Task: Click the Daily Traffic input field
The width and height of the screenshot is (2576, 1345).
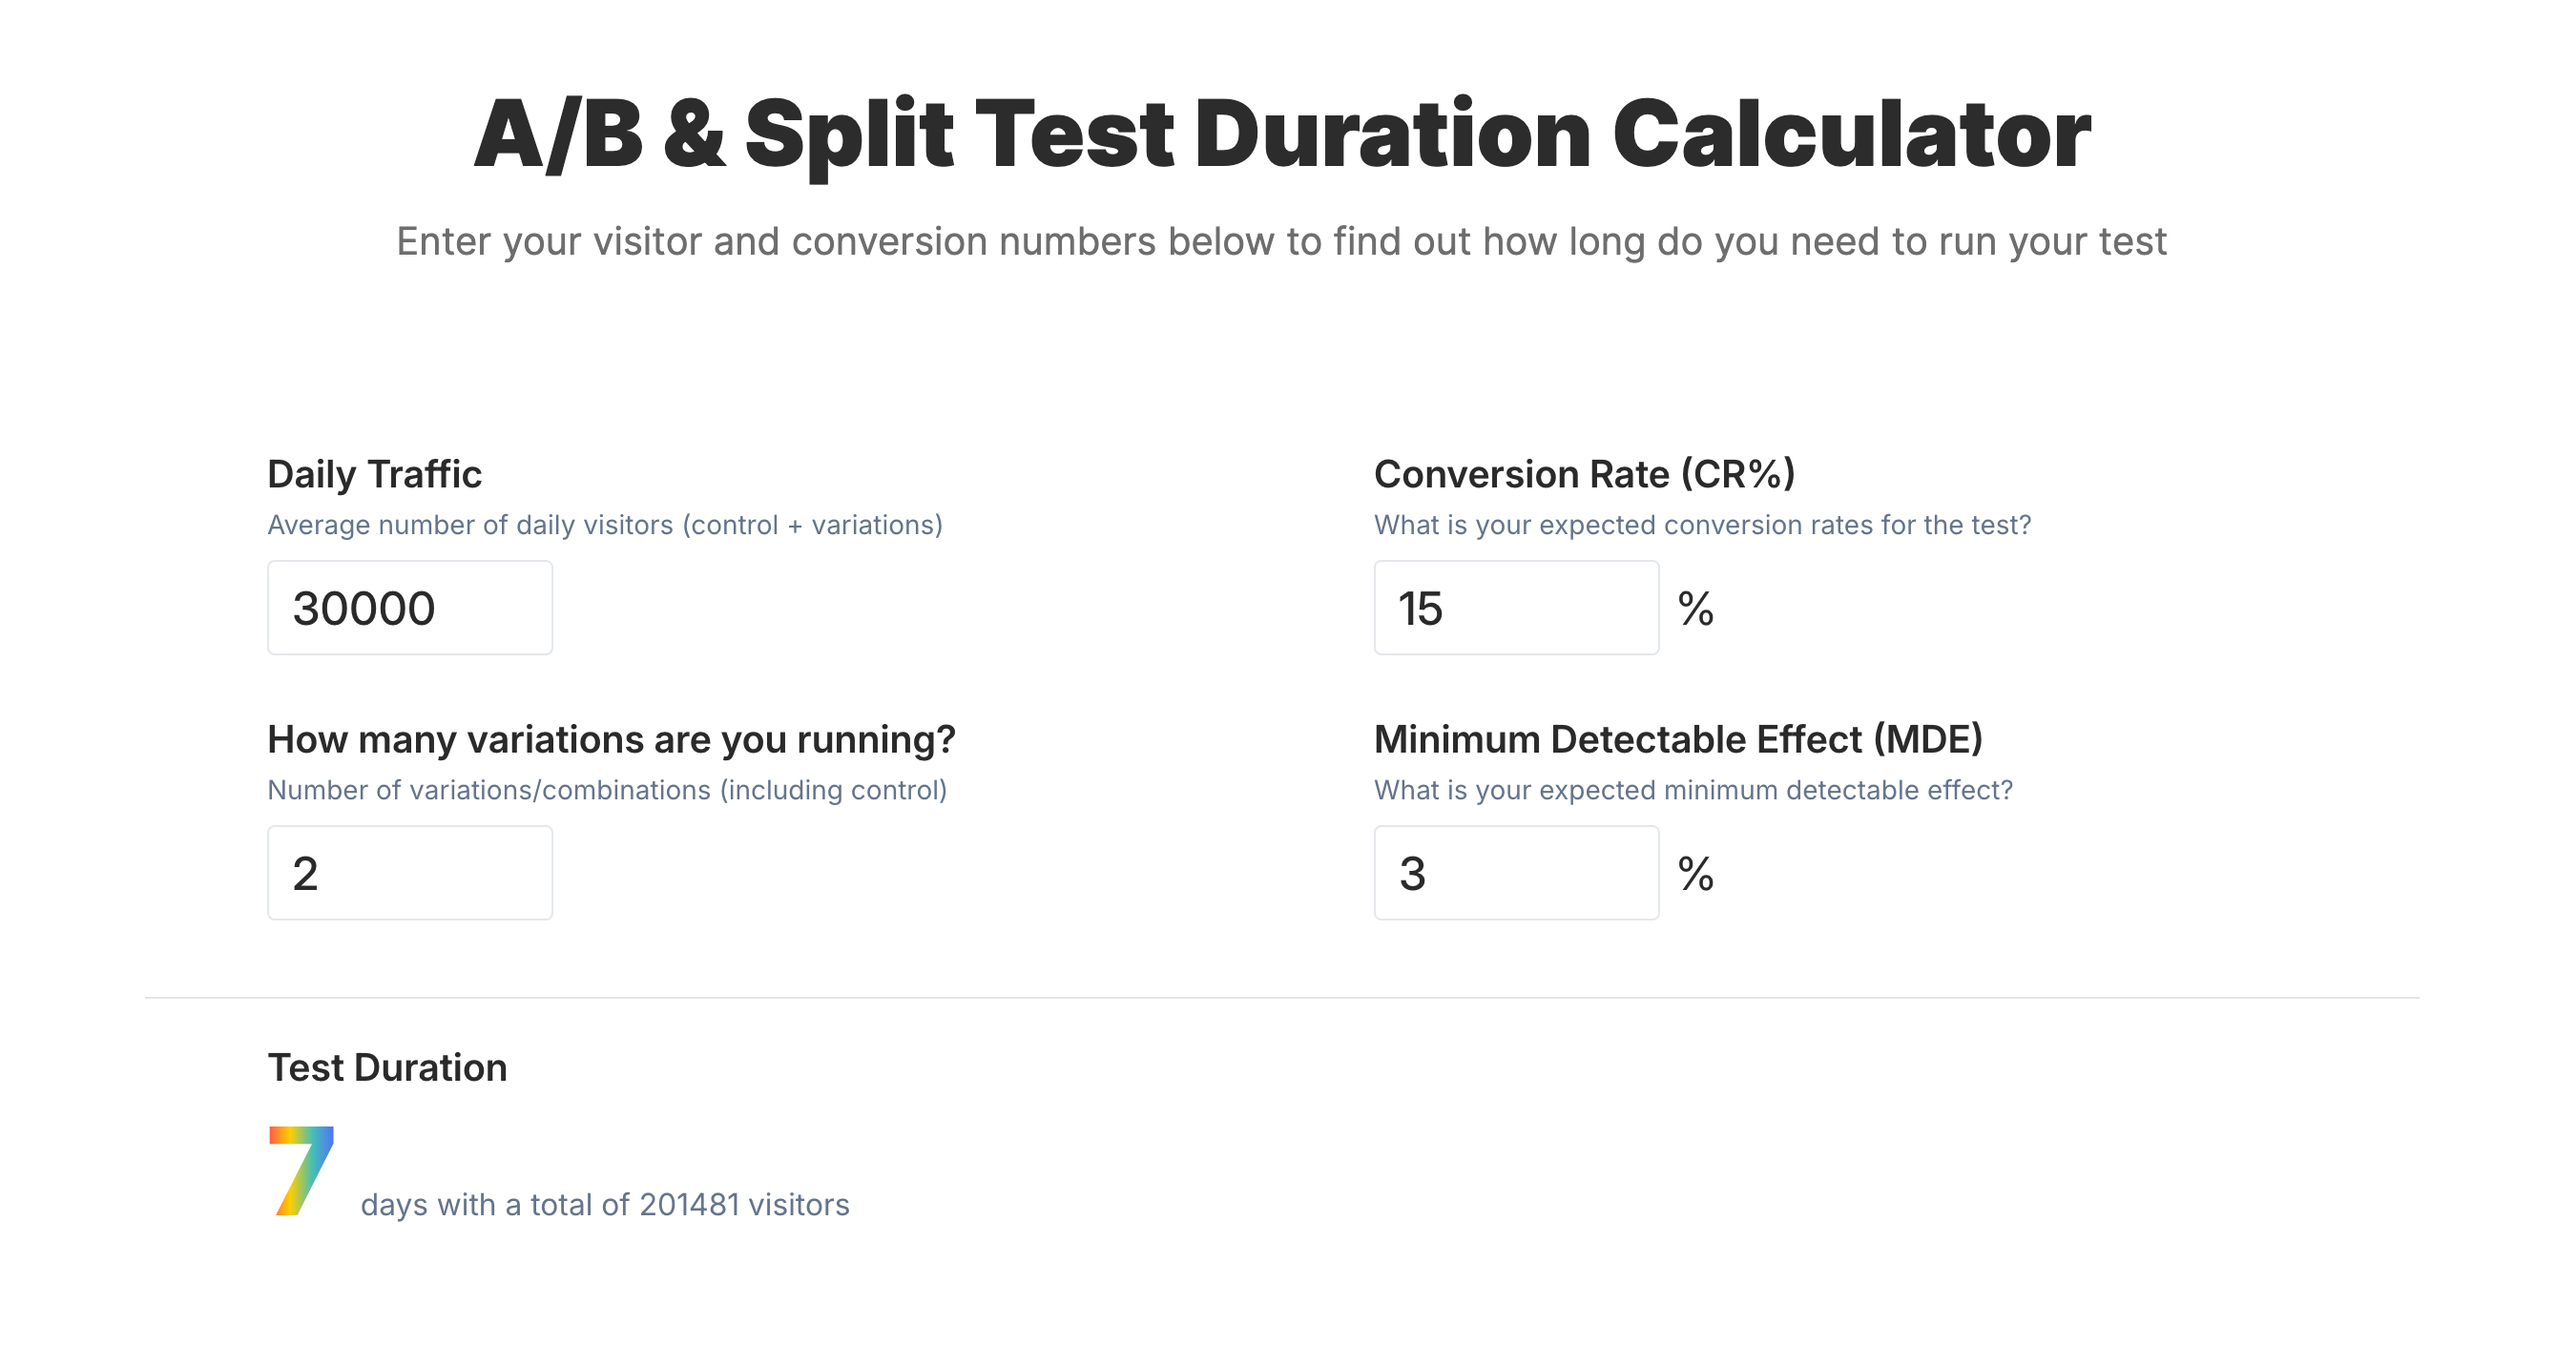Action: 409,607
